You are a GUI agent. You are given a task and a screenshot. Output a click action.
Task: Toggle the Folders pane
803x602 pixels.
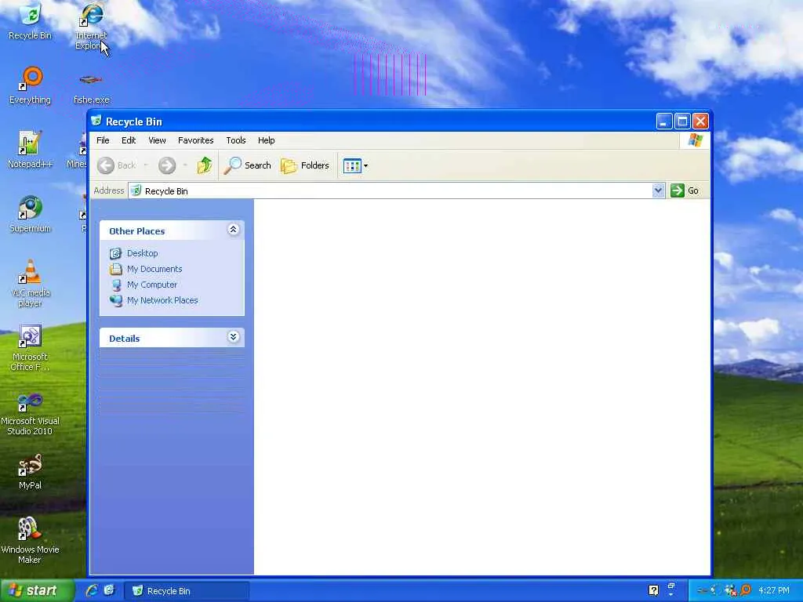[305, 165]
